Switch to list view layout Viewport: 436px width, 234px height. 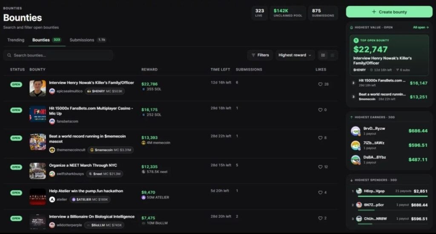(x=323, y=55)
